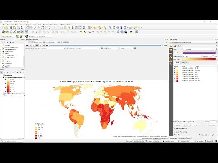Open the Project menu

point(3,24)
